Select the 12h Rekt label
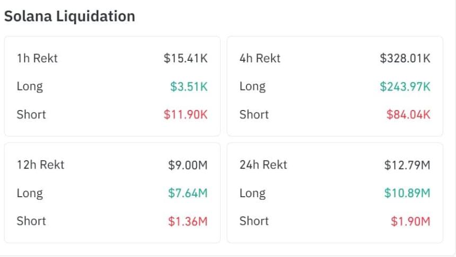The width and height of the screenshot is (456, 257). click(x=40, y=165)
